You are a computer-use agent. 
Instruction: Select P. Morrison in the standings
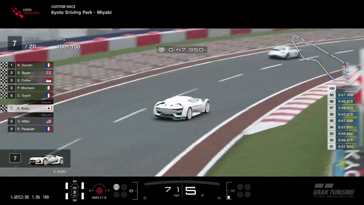tap(31, 88)
